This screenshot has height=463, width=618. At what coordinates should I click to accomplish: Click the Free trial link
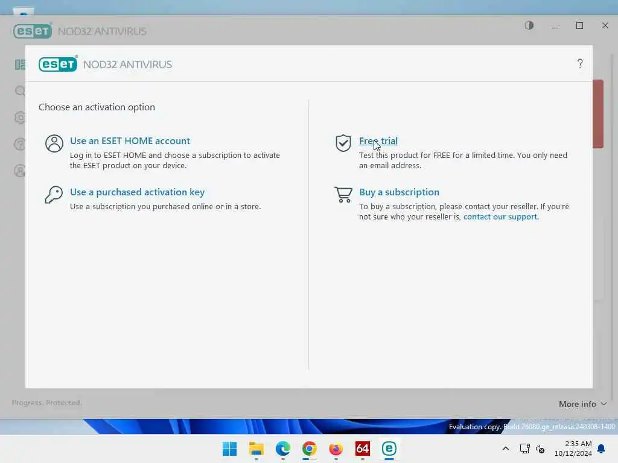tap(378, 141)
